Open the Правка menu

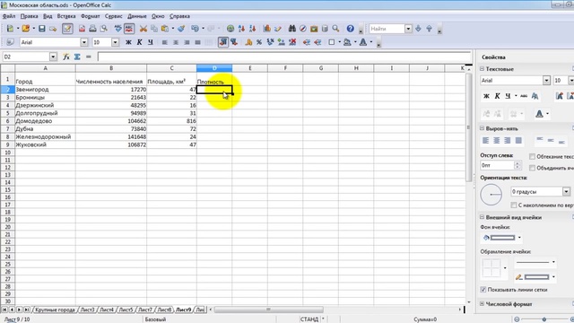(29, 16)
